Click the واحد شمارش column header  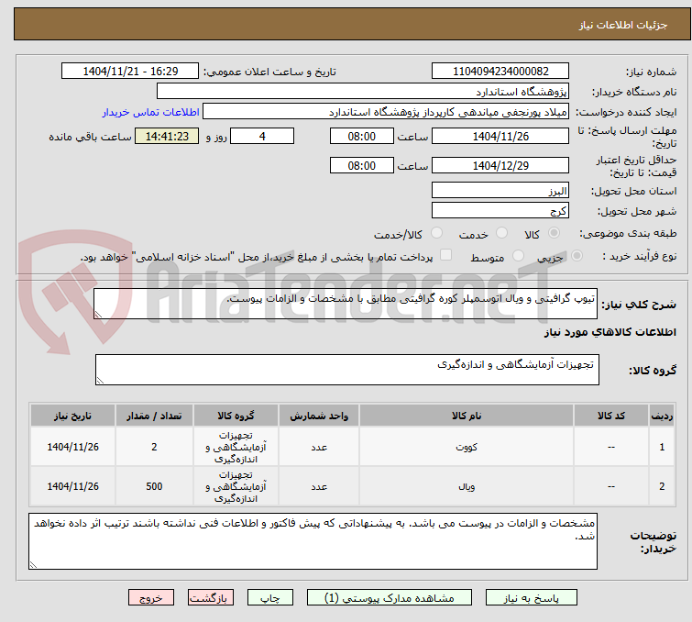(x=319, y=416)
